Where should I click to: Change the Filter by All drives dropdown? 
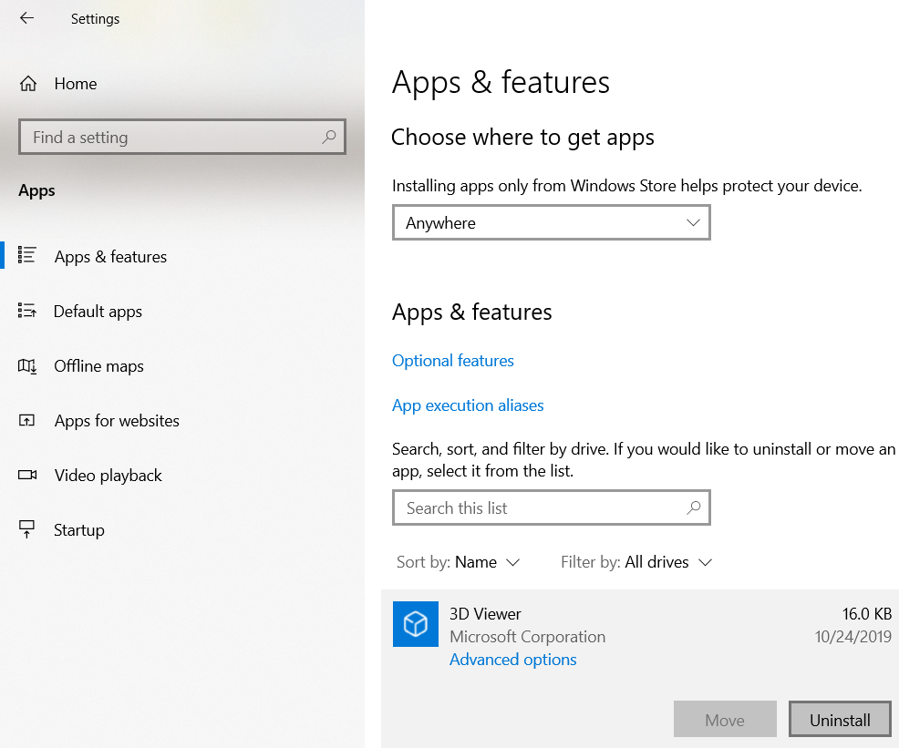click(x=636, y=562)
